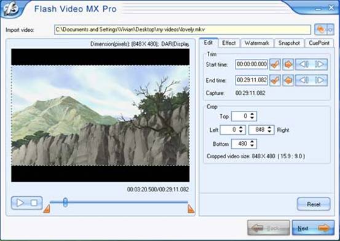
Task: Adjust the crop Bottom value stepper
Action: coord(252,144)
